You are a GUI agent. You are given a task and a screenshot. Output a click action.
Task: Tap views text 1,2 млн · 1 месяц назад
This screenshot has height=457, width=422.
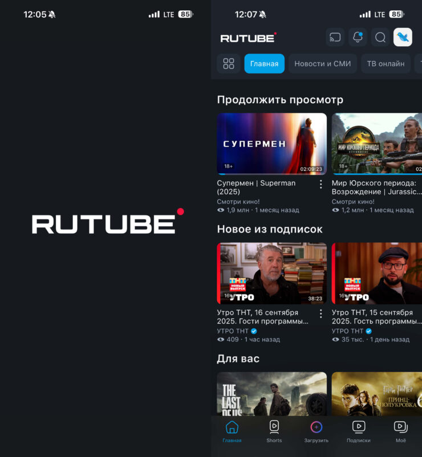click(373, 210)
